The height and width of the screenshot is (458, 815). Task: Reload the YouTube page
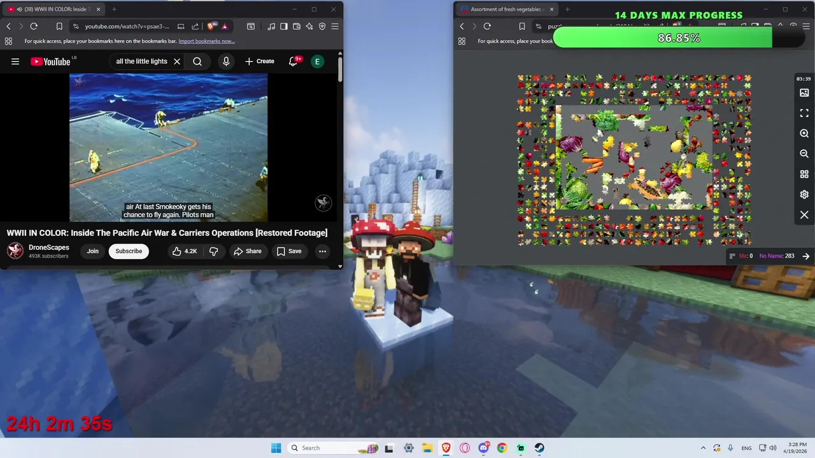point(34,26)
